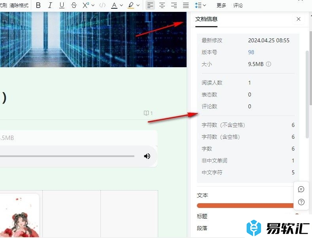The height and width of the screenshot is (238, 312).
Task: Open superscript options dropdown arrow
Action: coord(93,6)
